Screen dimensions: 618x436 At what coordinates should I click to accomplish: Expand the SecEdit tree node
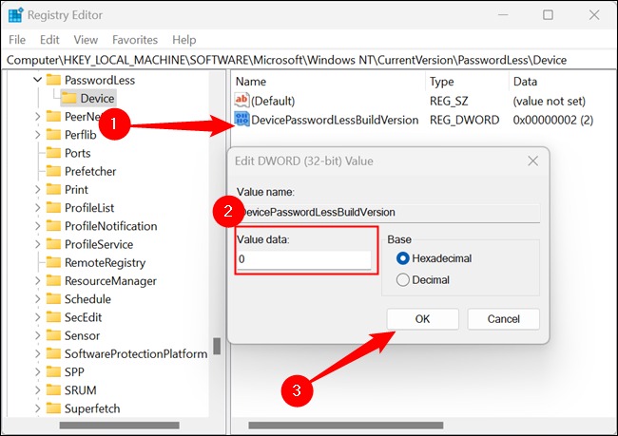coord(37,317)
